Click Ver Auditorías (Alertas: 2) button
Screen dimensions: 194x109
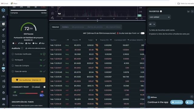[28, 80]
